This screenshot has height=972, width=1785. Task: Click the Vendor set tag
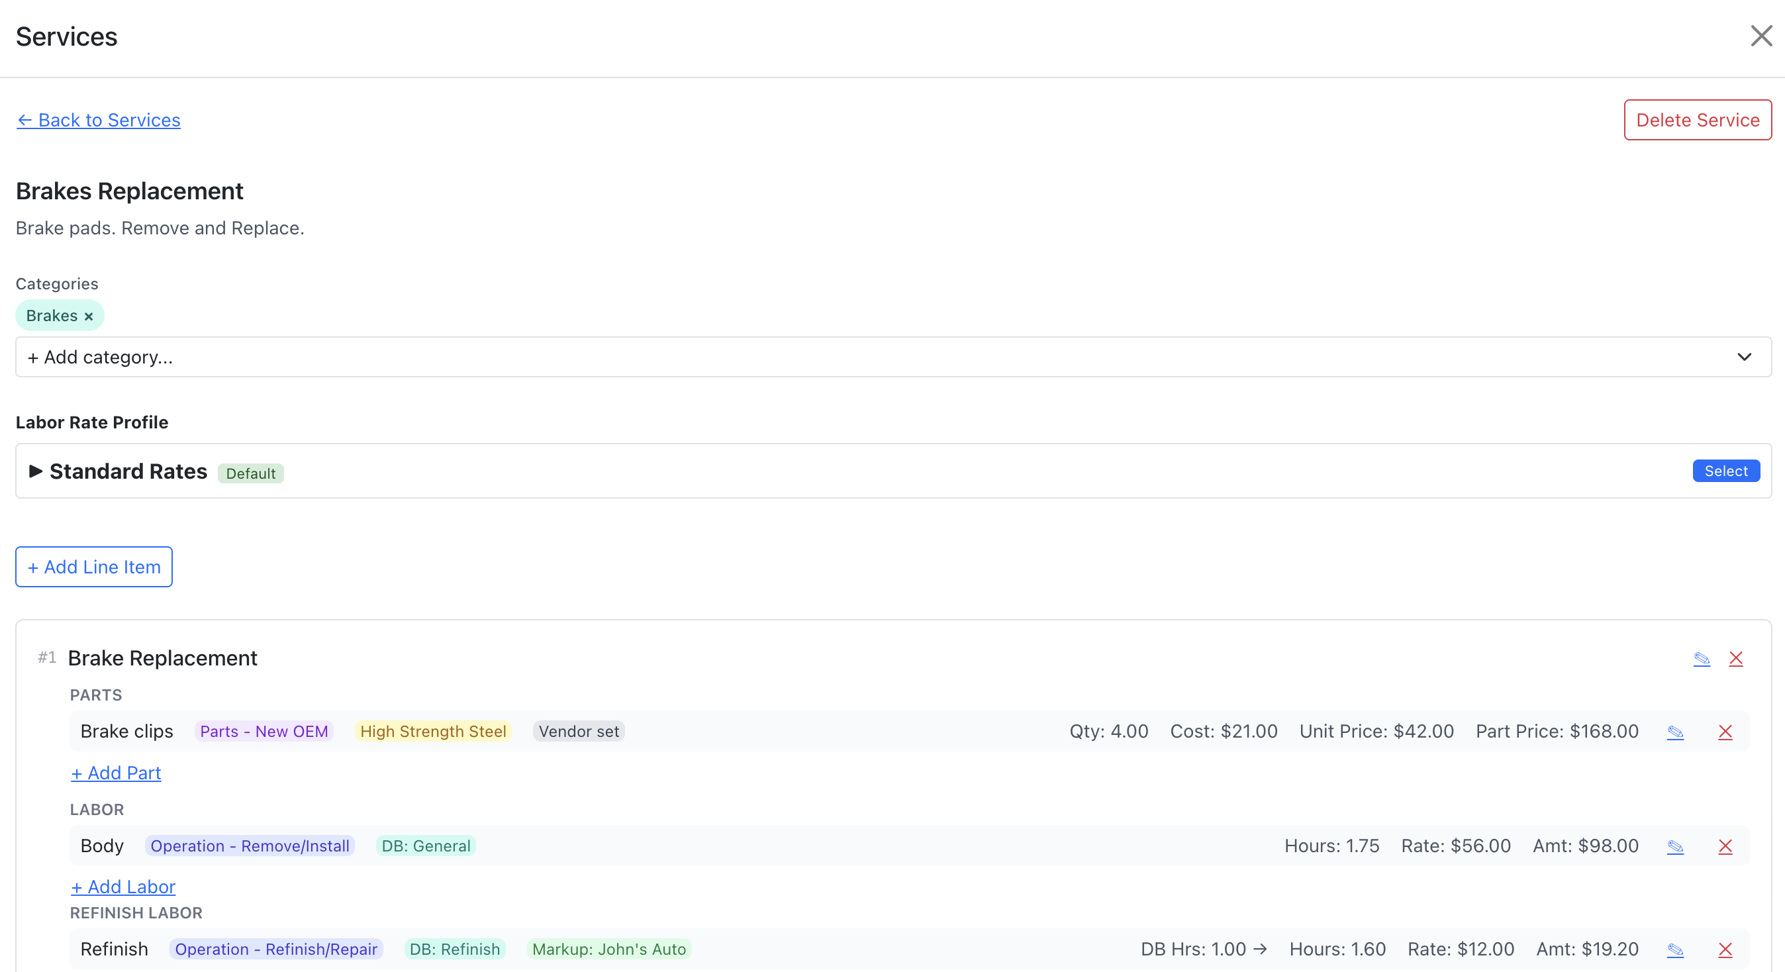579,732
